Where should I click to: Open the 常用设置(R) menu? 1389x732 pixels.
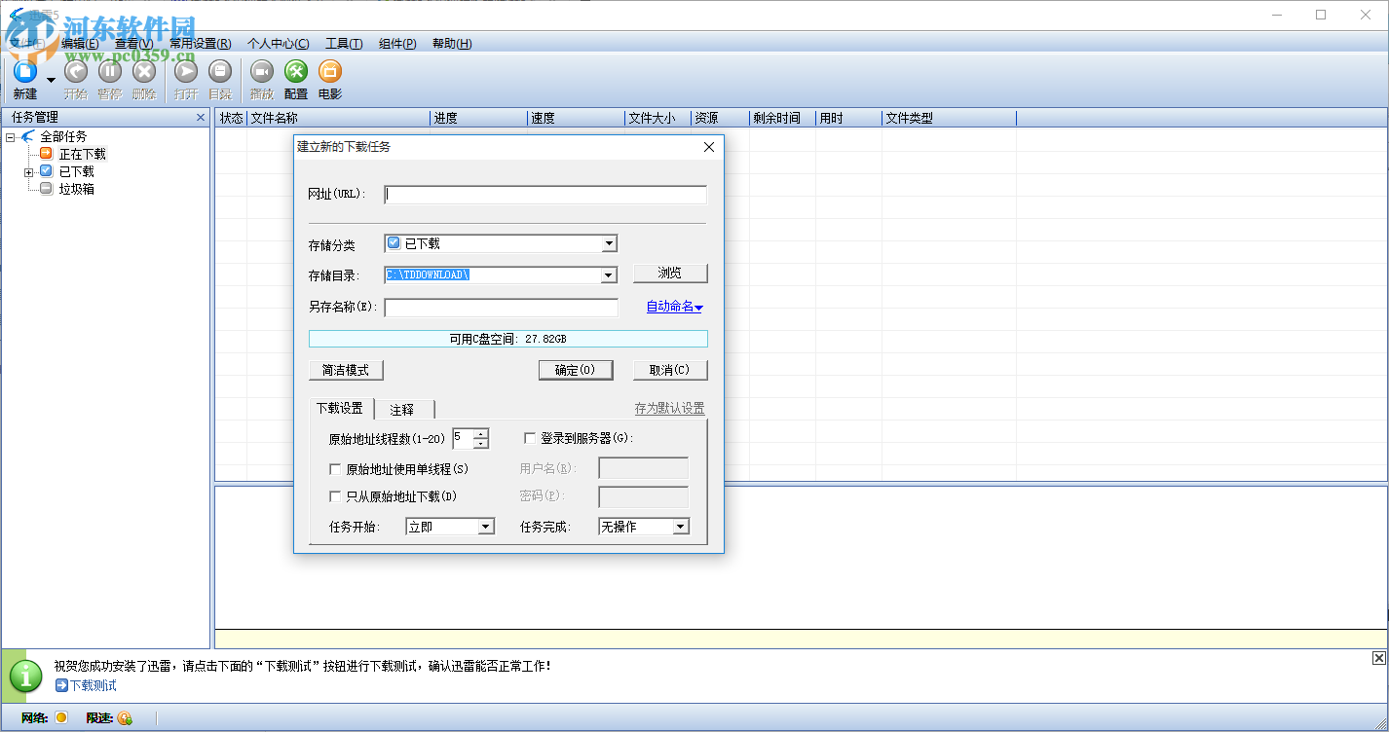200,44
